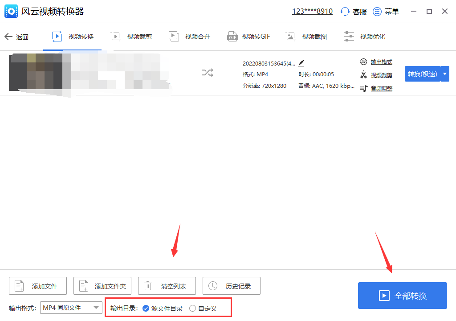
Task: Open the 音频调整 link
Action: [x=381, y=89]
